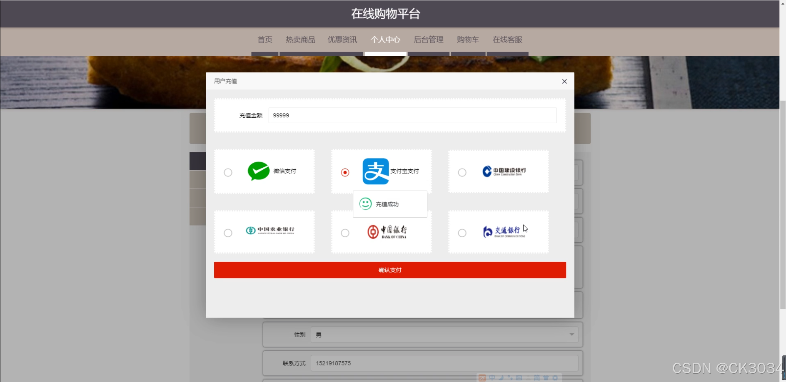Open 热卖商品 navigation item
Viewport: 786px width, 382px height.
click(x=300, y=40)
